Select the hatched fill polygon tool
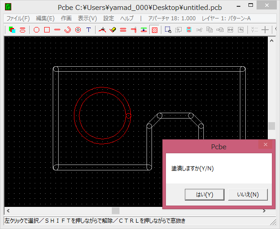This screenshot has height=229, width=280. 155,30
